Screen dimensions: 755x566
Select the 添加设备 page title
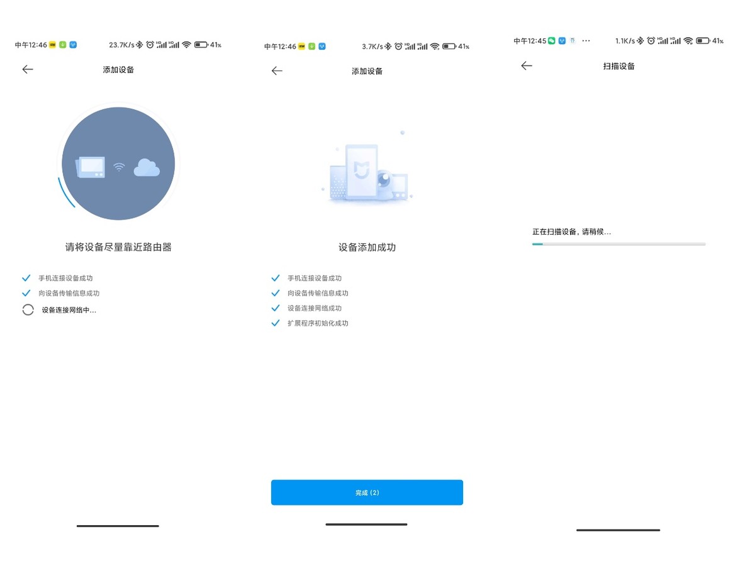117,69
